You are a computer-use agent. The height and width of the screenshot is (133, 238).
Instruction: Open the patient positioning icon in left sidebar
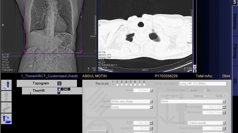(x=6, y=85)
